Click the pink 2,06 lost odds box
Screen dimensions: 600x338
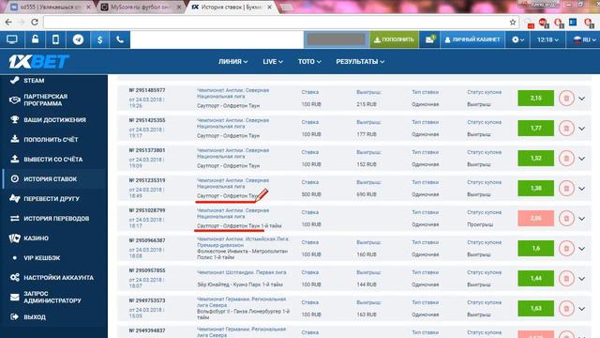(x=535, y=219)
